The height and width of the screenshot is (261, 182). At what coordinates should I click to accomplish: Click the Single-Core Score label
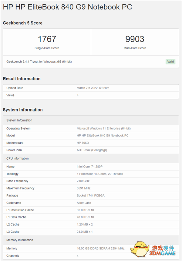(x=47, y=48)
